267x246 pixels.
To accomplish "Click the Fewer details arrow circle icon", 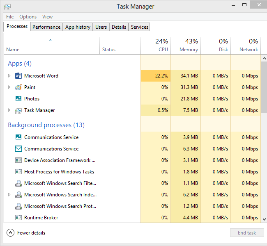I will [10, 233].
